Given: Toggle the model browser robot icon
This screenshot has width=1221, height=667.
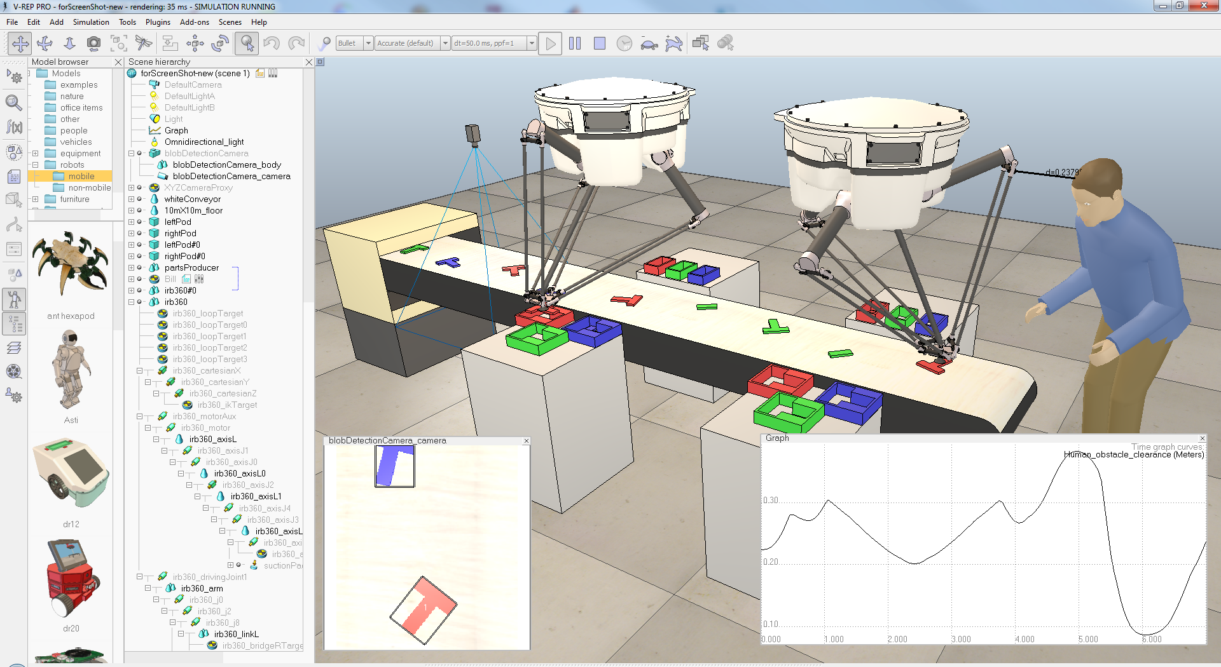Looking at the screenshot, I should [14, 299].
